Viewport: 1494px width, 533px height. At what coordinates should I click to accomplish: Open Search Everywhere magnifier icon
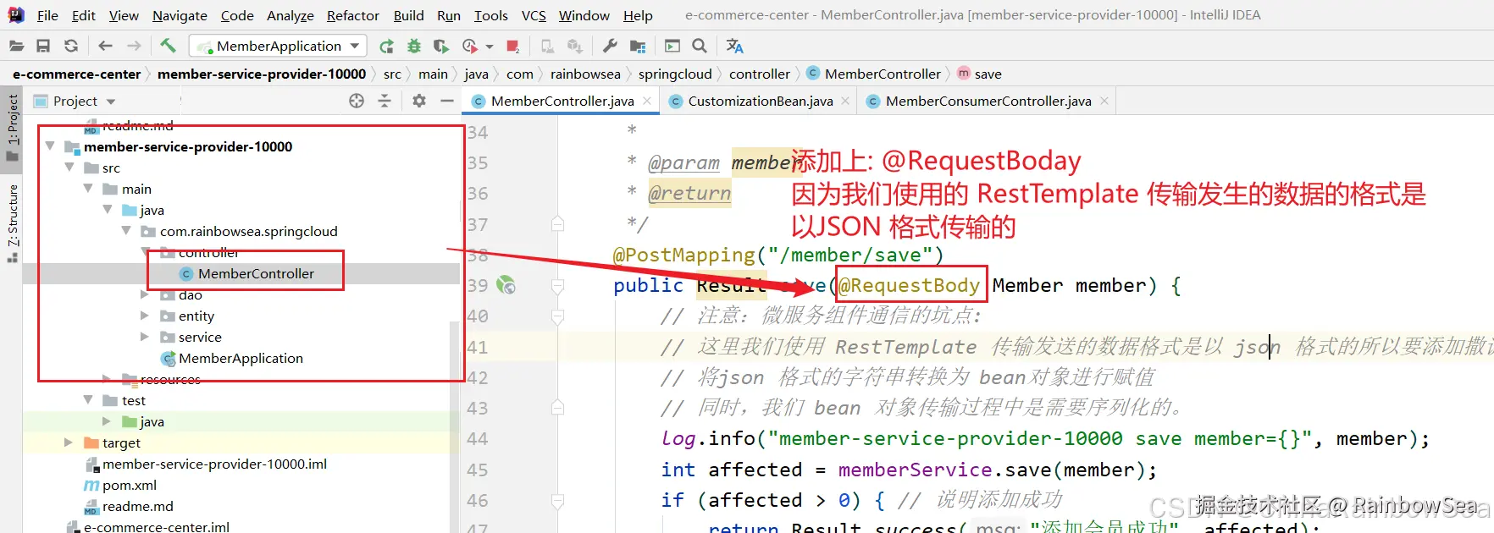coord(700,46)
